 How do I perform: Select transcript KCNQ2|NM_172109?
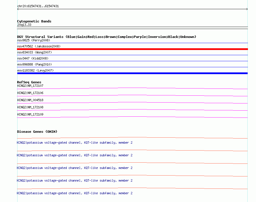pyautogui.click(x=30, y=114)
